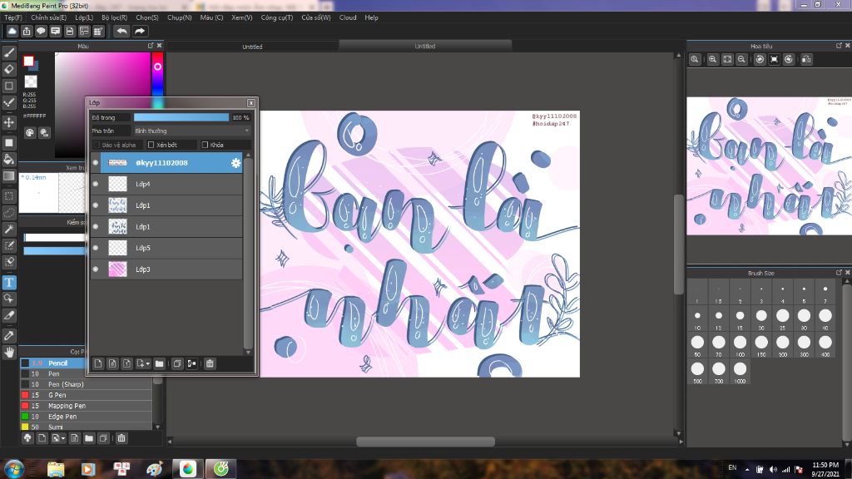Open the Windows Start button
852x479 pixels.
pos(13,469)
